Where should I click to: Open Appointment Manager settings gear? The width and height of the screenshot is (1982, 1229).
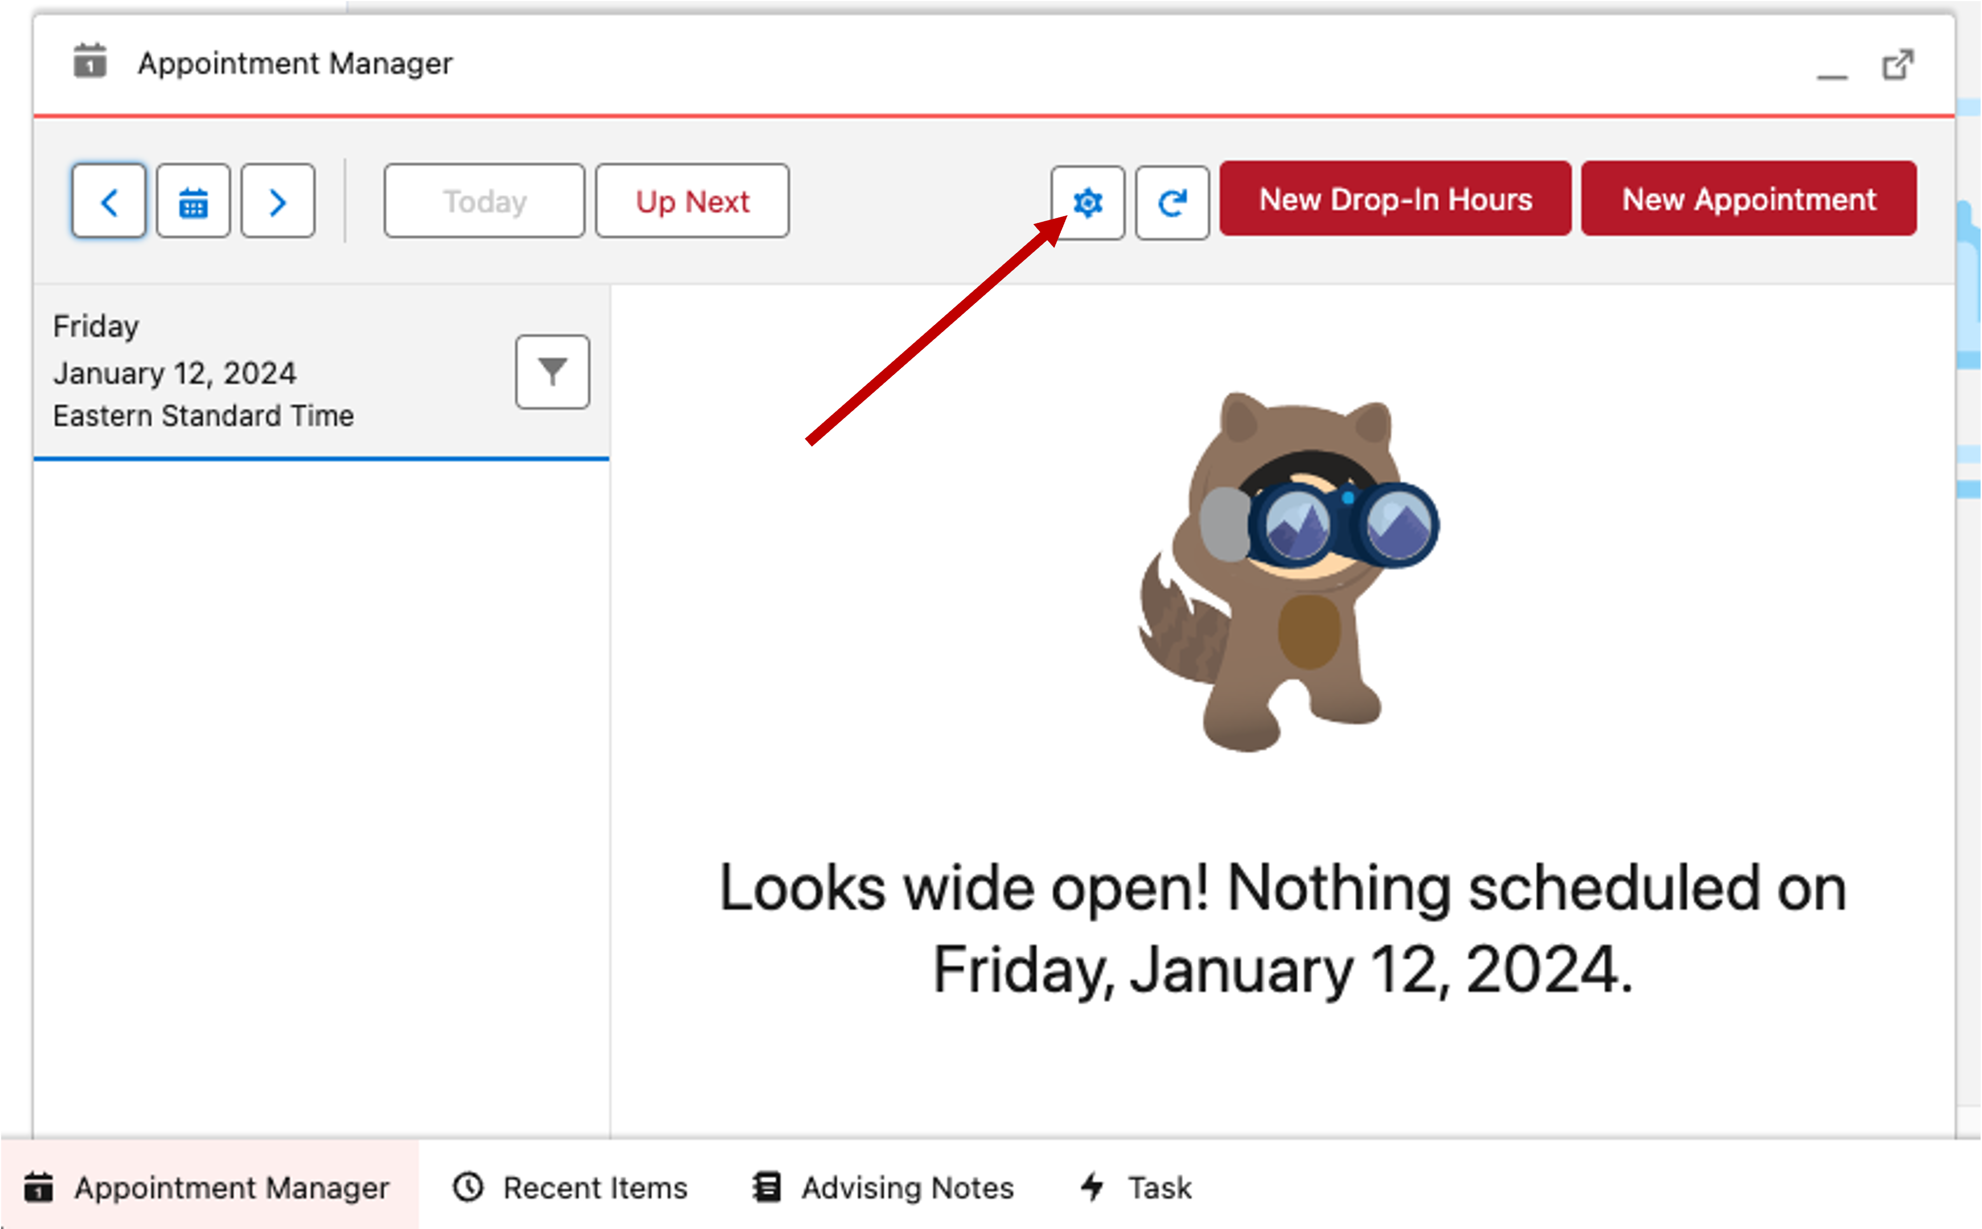coord(1087,202)
